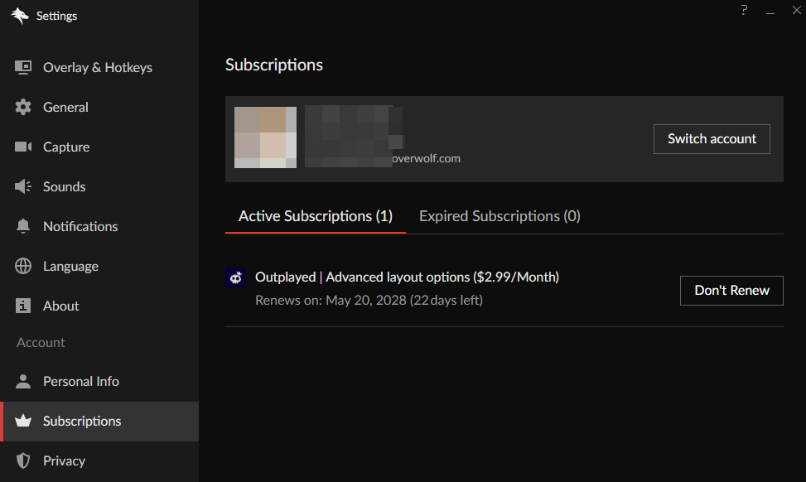Click the Notifications bell icon
This screenshot has width=806, height=482.
pyautogui.click(x=23, y=226)
